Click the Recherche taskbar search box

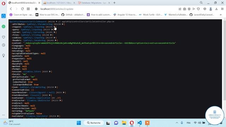pos(94,123)
